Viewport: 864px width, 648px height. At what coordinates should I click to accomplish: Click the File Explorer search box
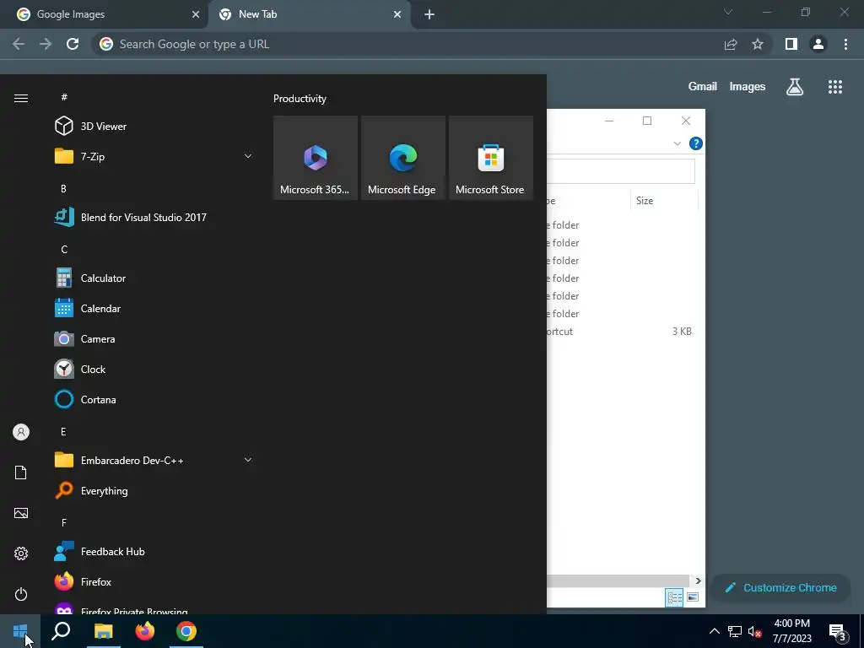[621, 171]
